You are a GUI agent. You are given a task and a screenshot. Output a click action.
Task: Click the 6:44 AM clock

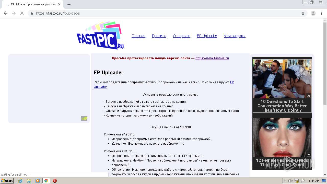pyautogui.click(x=314, y=181)
